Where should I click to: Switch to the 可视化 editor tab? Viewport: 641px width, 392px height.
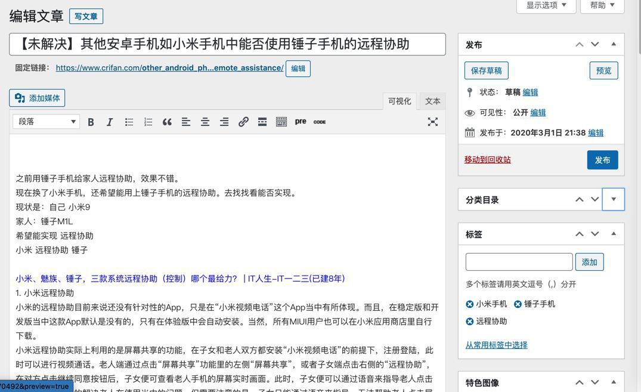point(400,101)
